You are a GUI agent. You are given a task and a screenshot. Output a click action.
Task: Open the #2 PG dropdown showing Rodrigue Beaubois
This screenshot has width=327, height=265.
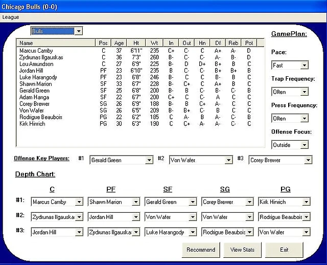click(284, 217)
